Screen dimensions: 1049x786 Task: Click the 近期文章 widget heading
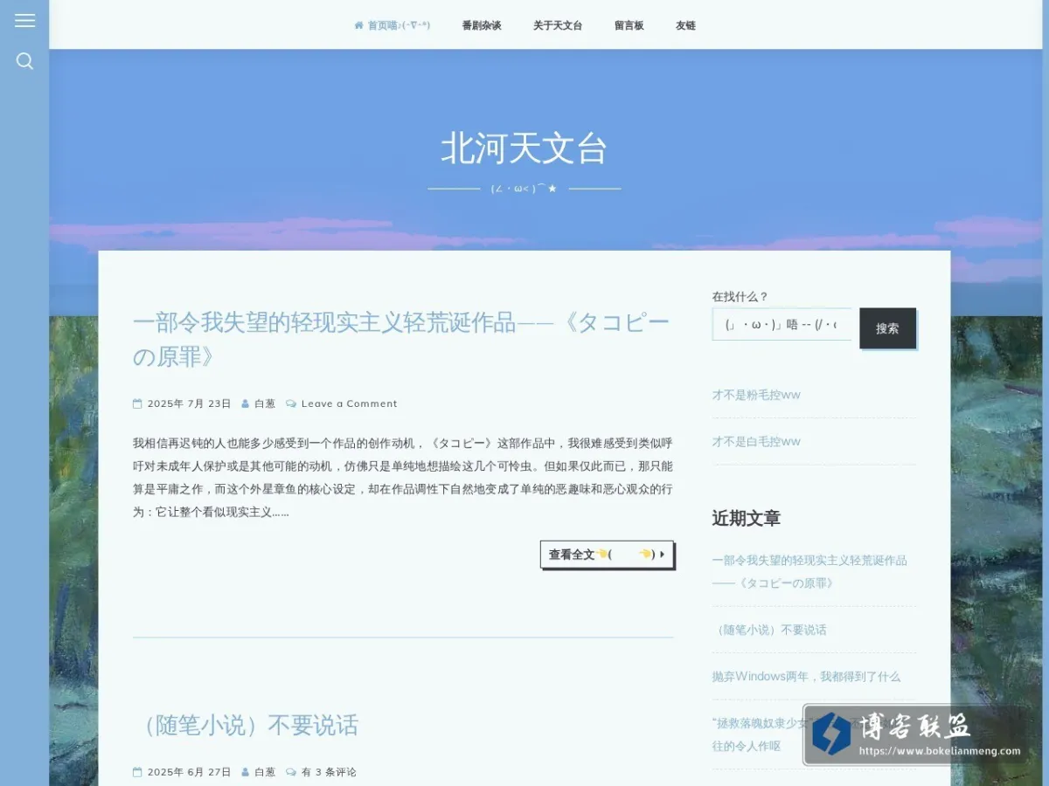(x=746, y=518)
